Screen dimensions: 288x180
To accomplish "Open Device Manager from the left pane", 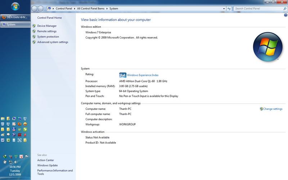I will pos(47,26).
